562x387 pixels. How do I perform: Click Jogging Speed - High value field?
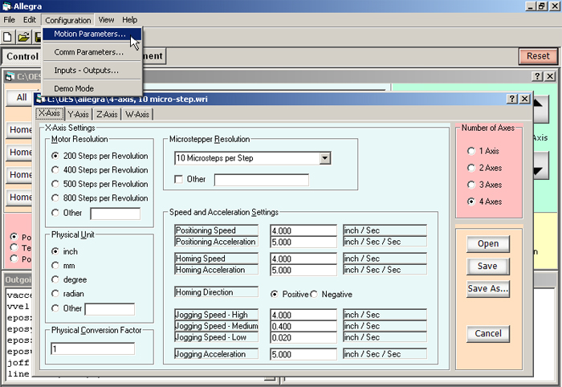pyautogui.click(x=303, y=315)
